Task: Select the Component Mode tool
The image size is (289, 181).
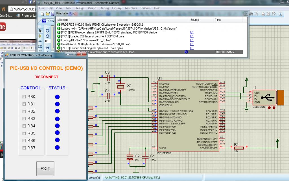Action: 40,36
